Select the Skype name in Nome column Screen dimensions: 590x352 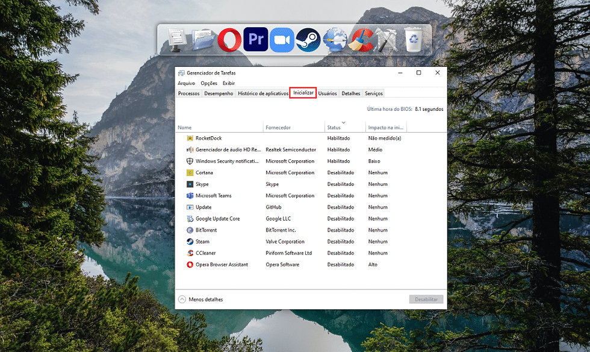click(202, 184)
